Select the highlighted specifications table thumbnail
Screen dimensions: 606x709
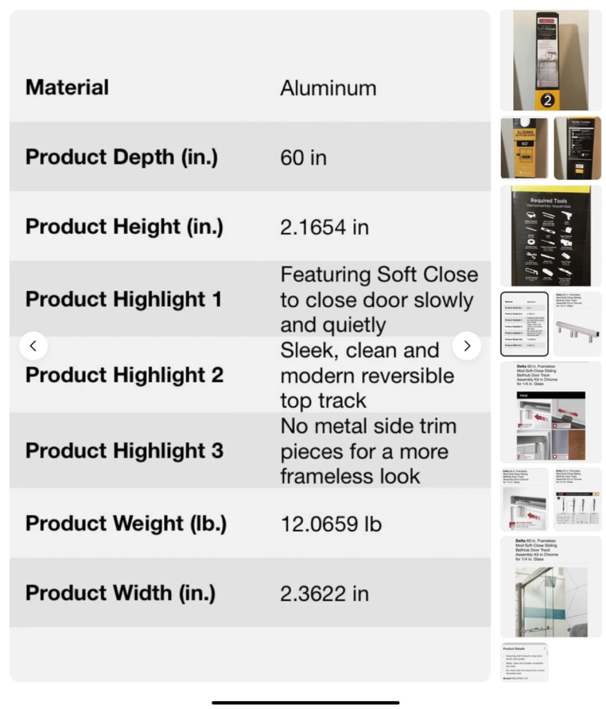(x=524, y=323)
